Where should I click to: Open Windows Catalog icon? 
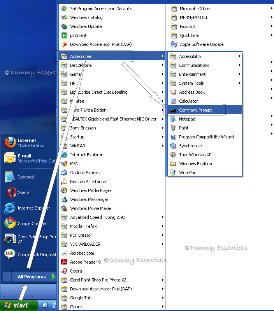[x=64, y=17]
